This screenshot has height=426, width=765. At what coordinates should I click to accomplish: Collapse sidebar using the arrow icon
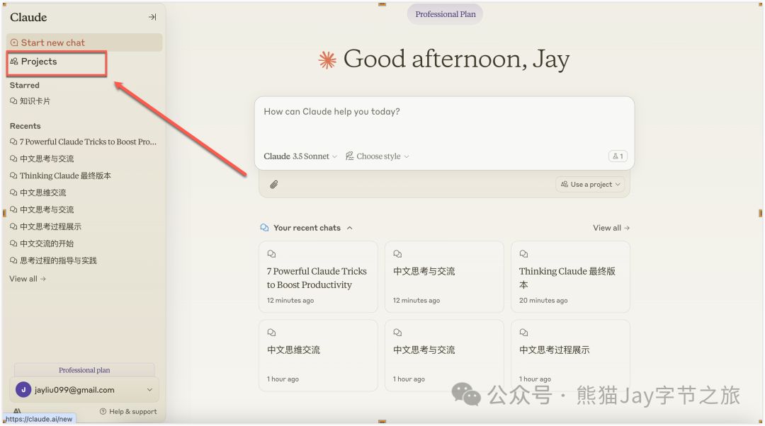point(152,17)
